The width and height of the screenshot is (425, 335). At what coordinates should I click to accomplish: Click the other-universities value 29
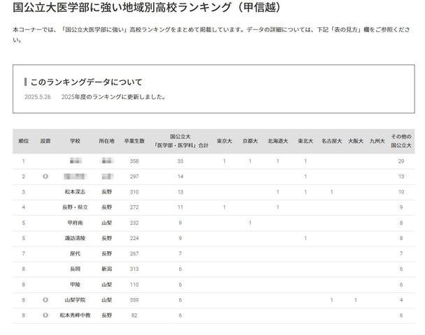pos(401,161)
